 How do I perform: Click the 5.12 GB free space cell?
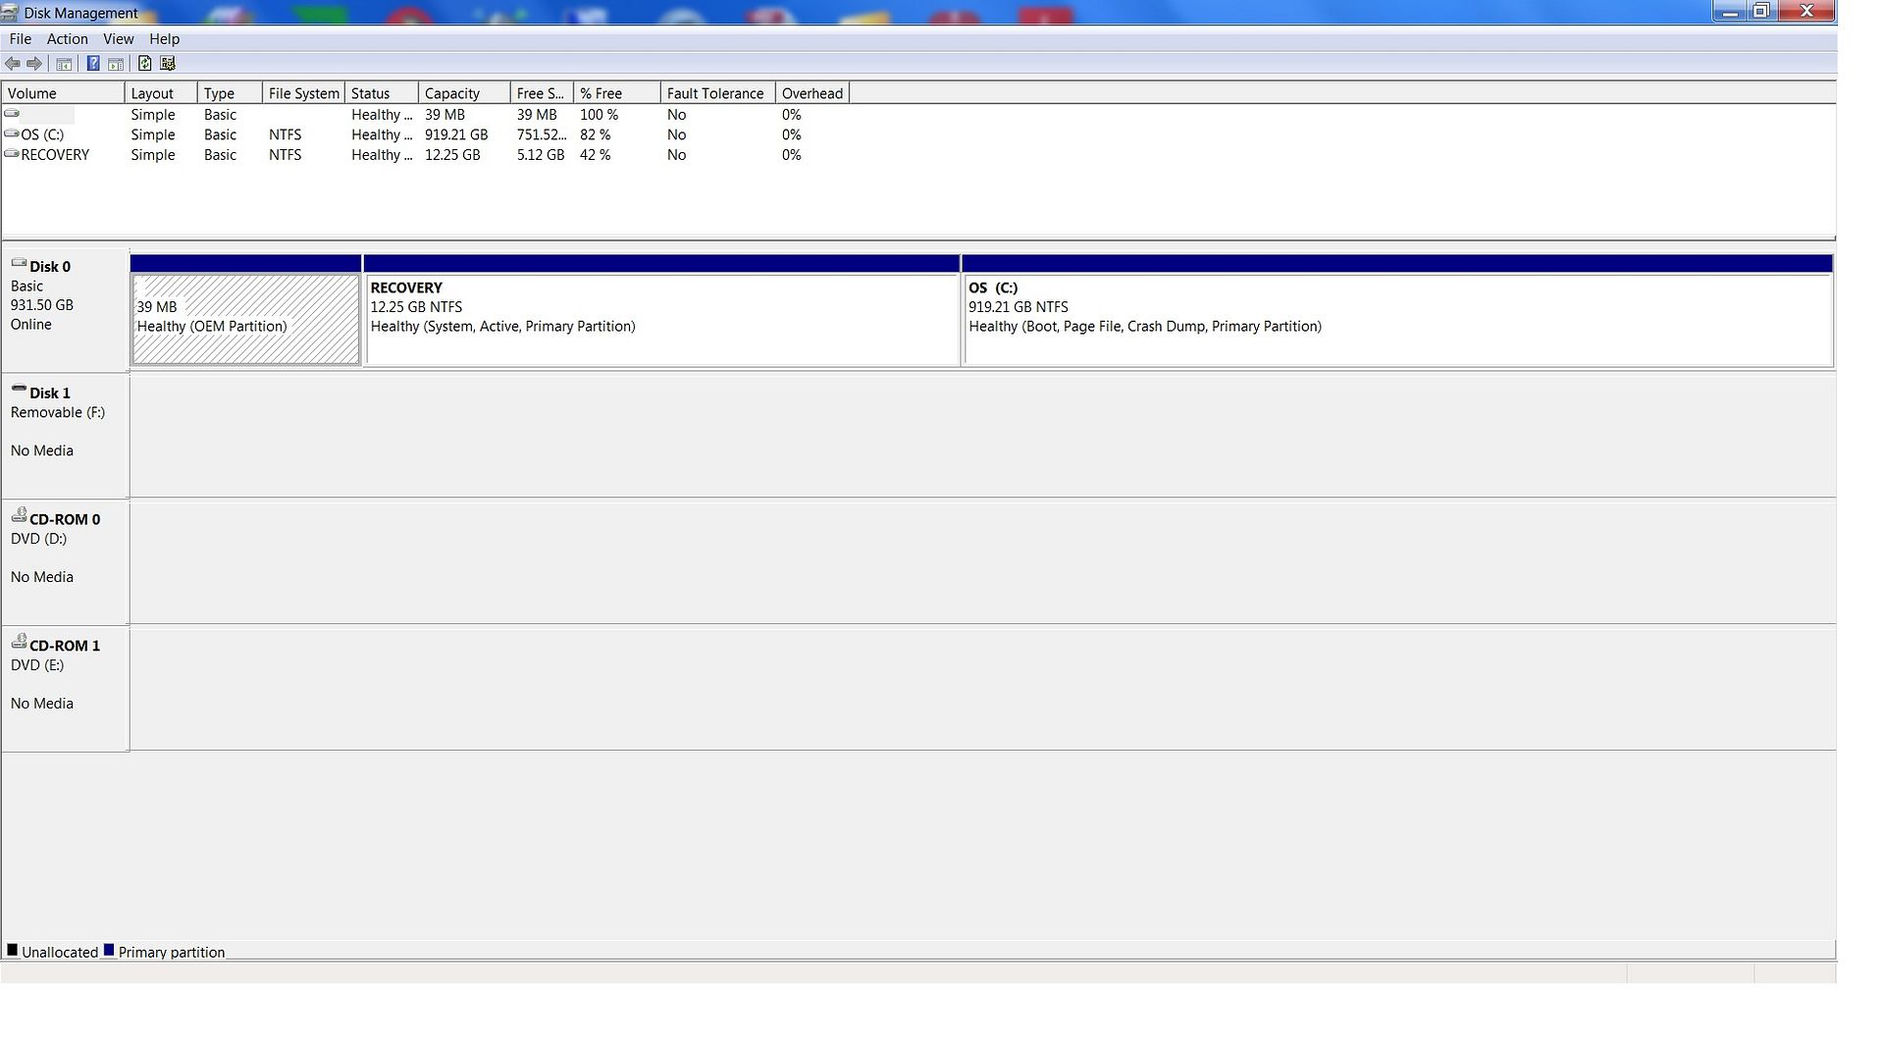tap(541, 155)
